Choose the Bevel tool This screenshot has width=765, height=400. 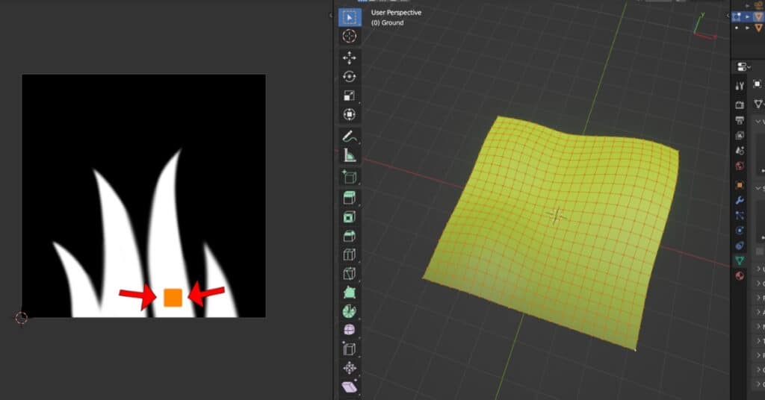click(x=350, y=236)
